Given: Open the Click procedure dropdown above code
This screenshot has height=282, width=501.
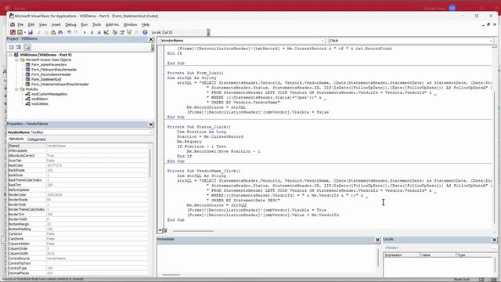Looking at the screenshot, I should (491, 41).
